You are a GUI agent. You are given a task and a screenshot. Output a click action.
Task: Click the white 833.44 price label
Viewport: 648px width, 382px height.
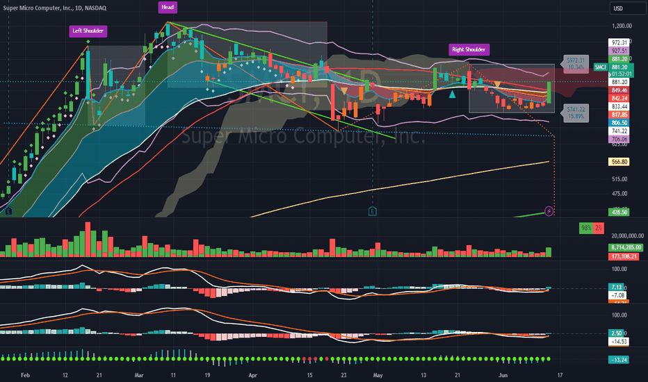[619, 106]
